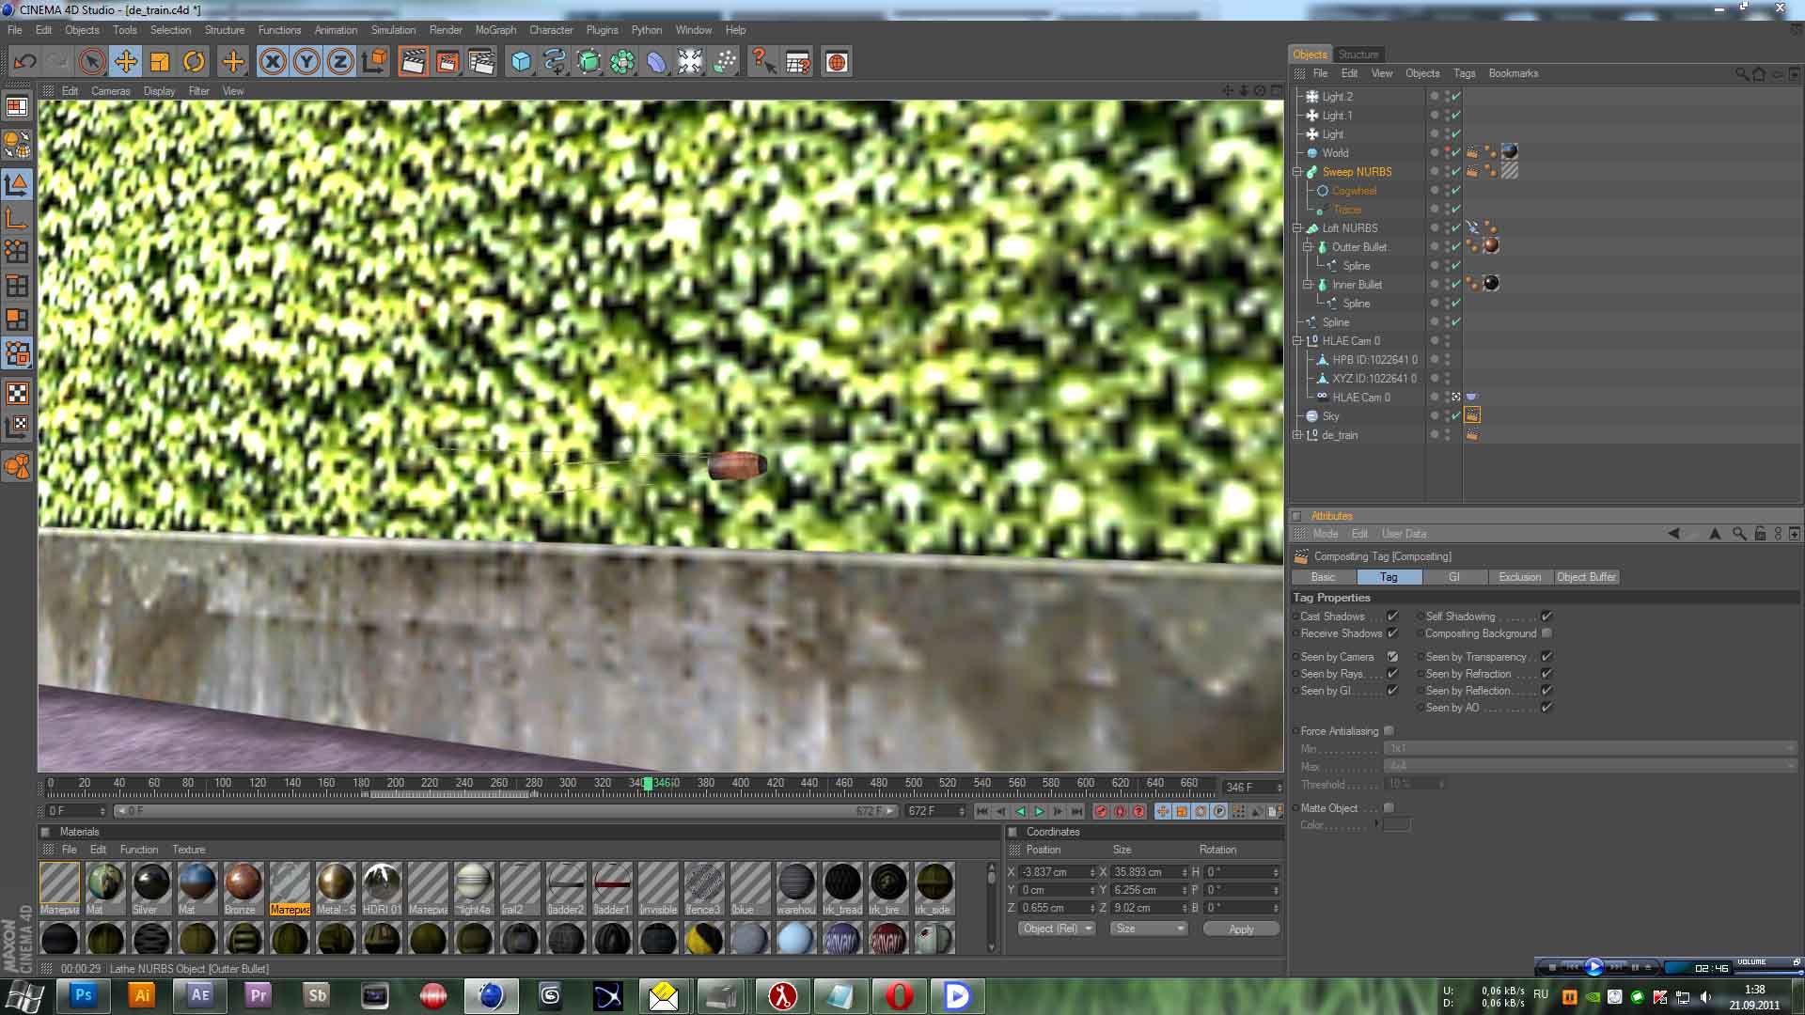Switch to the Object Buffer tab

click(1586, 577)
